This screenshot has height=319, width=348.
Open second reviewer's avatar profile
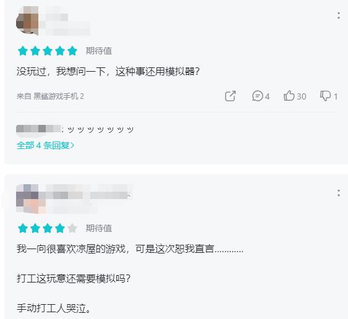[27, 198]
